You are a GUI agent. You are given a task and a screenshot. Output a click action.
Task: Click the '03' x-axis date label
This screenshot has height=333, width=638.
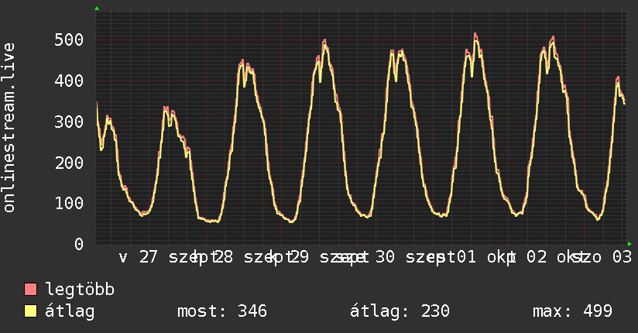point(623,257)
